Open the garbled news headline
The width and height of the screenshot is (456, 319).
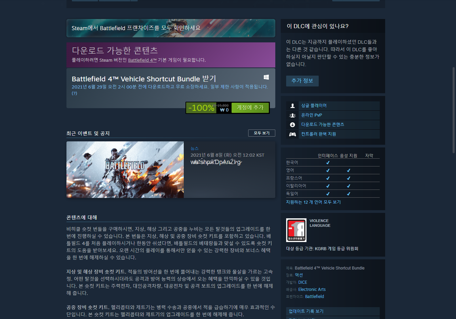216,162
